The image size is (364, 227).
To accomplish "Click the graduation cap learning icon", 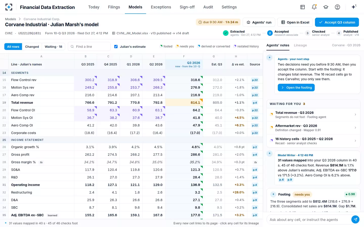I will pyautogui.click(x=326, y=7).
